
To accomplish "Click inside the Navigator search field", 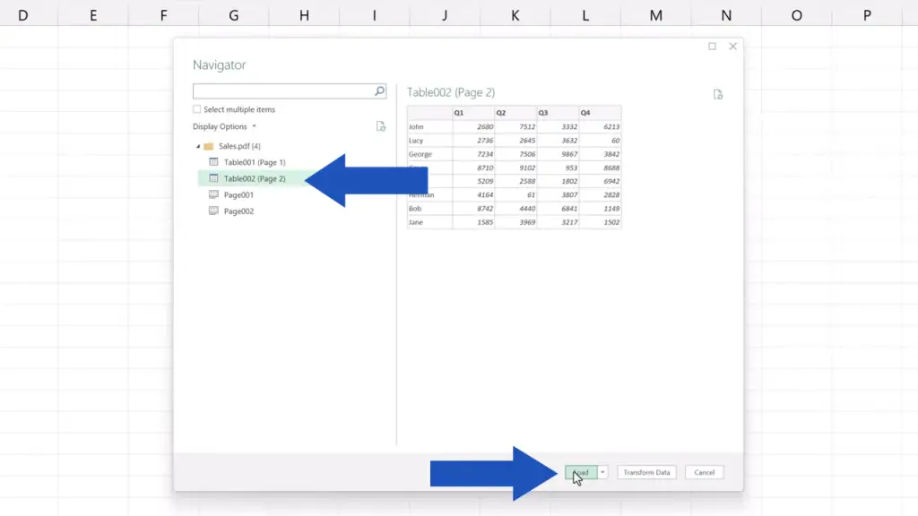I will [x=282, y=91].
